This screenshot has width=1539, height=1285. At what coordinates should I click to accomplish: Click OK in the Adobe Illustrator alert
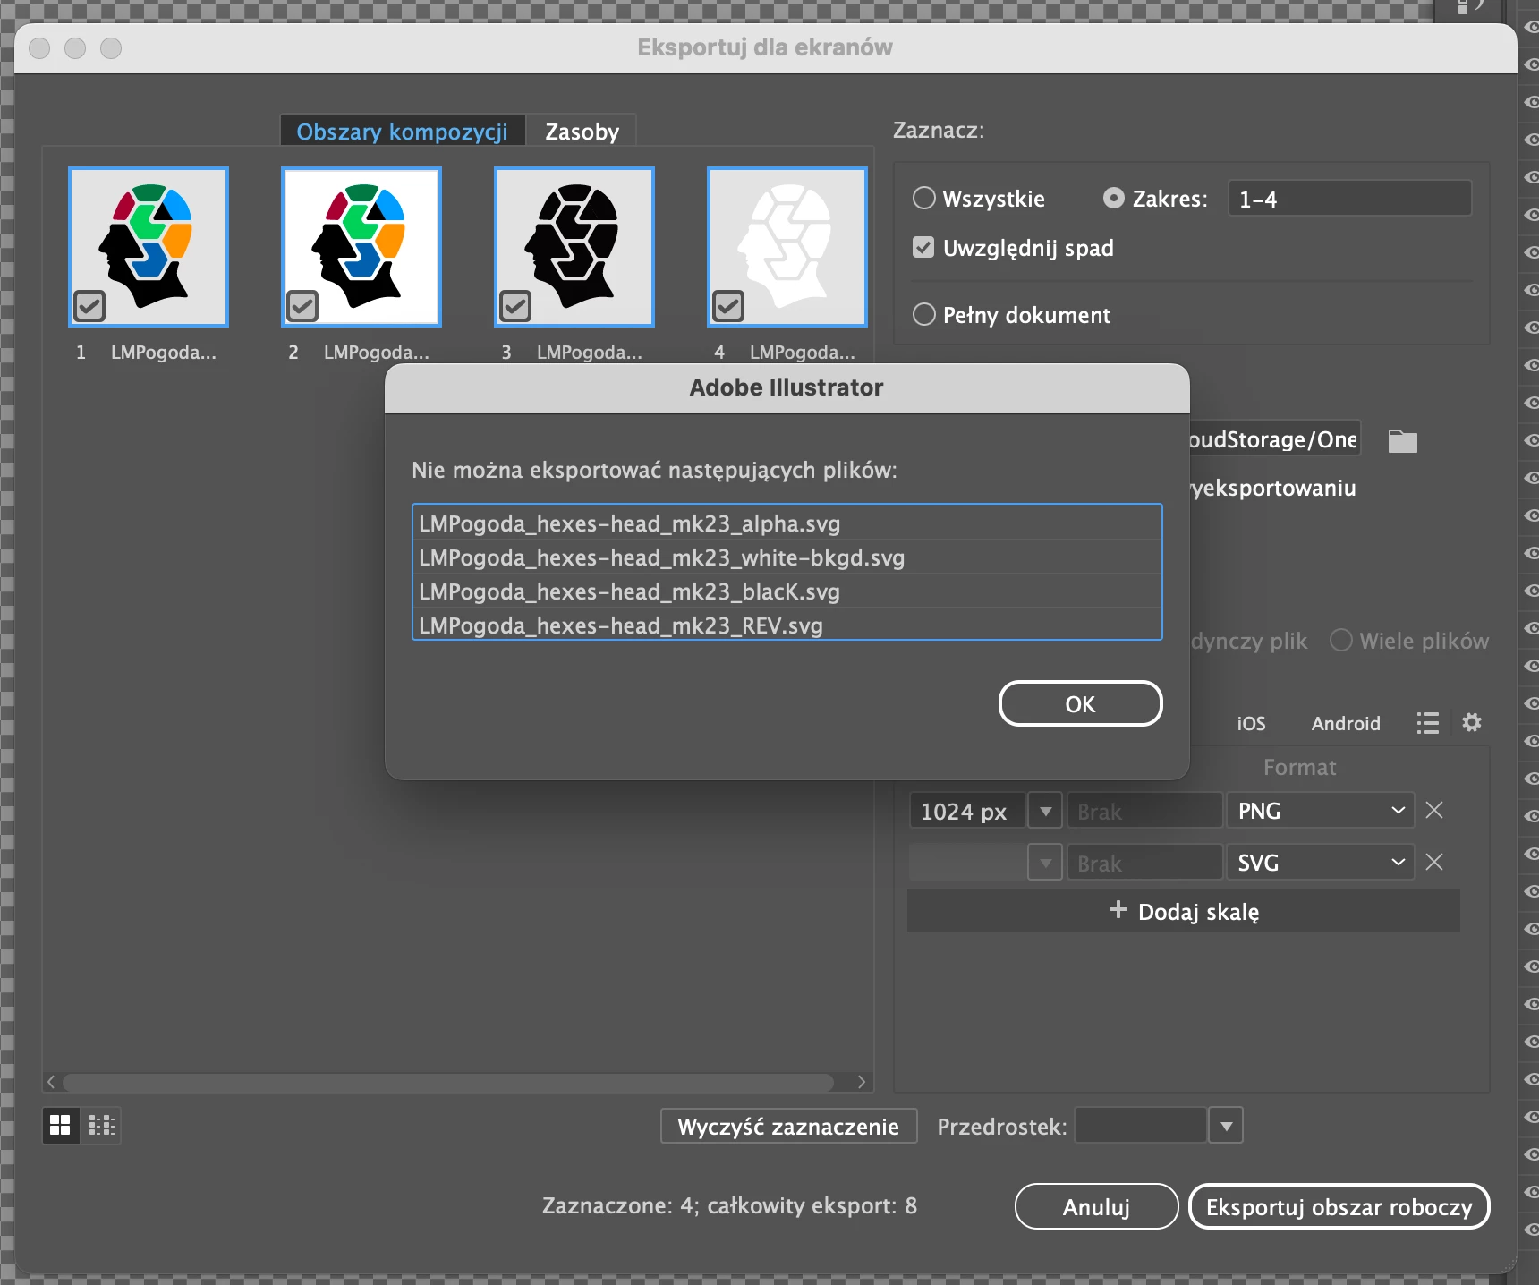coord(1080,704)
